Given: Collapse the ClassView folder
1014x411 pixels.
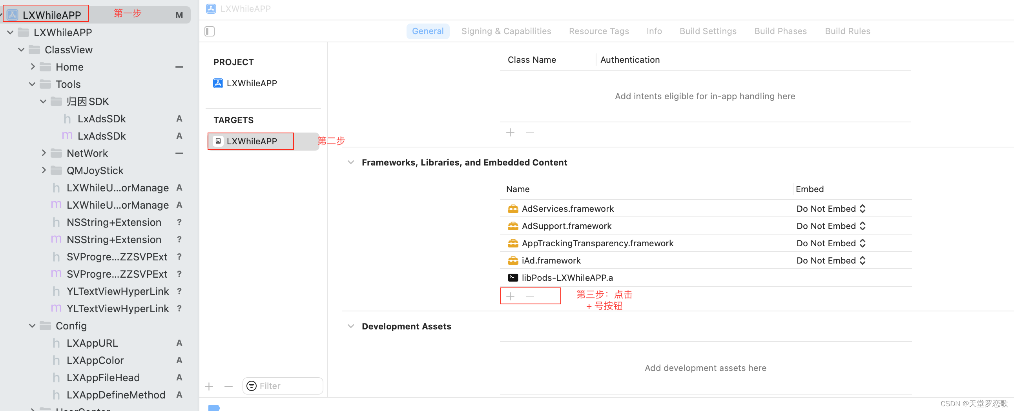Looking at the screenshot, I should click(x=21, y=49).
